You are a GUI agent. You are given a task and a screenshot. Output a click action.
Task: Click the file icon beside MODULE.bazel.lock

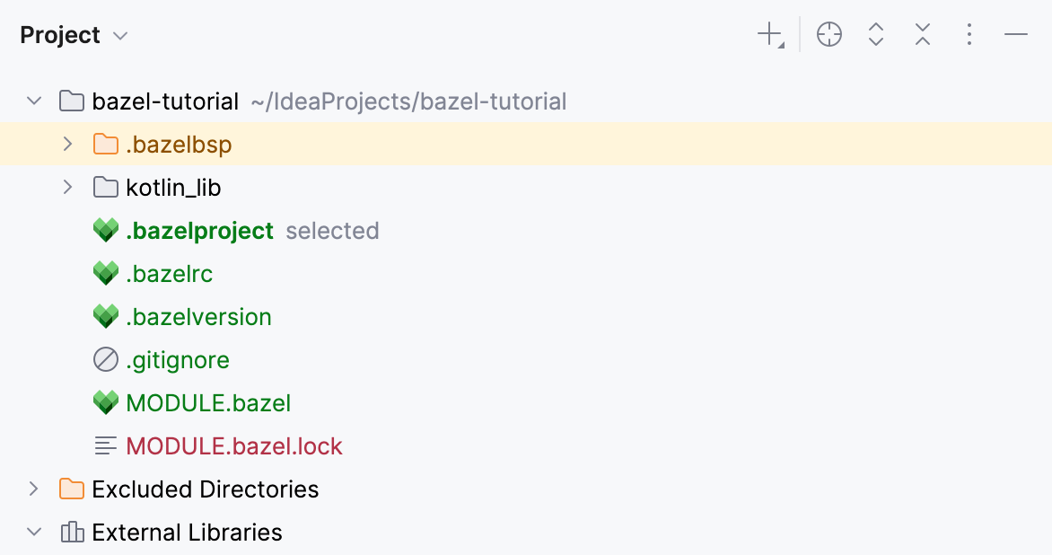[105, 445]
